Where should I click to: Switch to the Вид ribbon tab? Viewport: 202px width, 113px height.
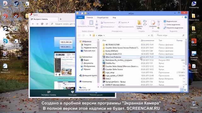tap(114, 18)
